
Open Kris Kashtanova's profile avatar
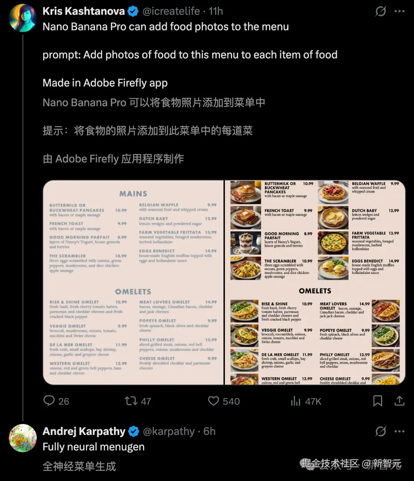coord(23,18)
